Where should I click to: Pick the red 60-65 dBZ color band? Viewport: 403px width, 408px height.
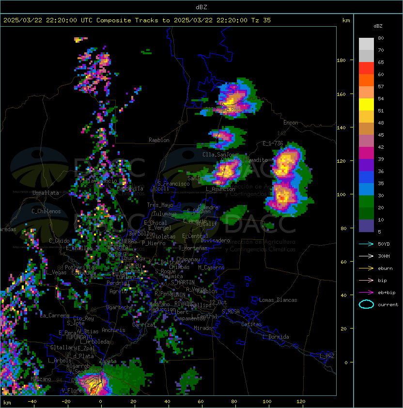click(x=366, y=68)
